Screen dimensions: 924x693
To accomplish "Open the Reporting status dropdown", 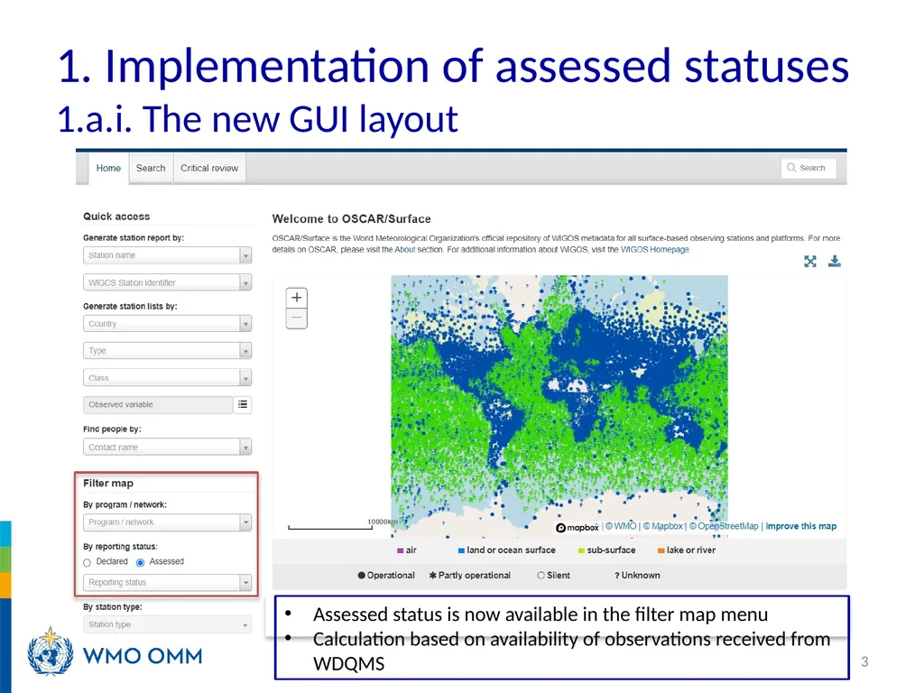I will (x=167, y=582).
